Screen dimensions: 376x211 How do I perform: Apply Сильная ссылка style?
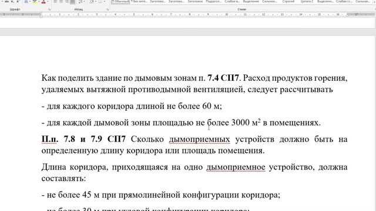362,1
